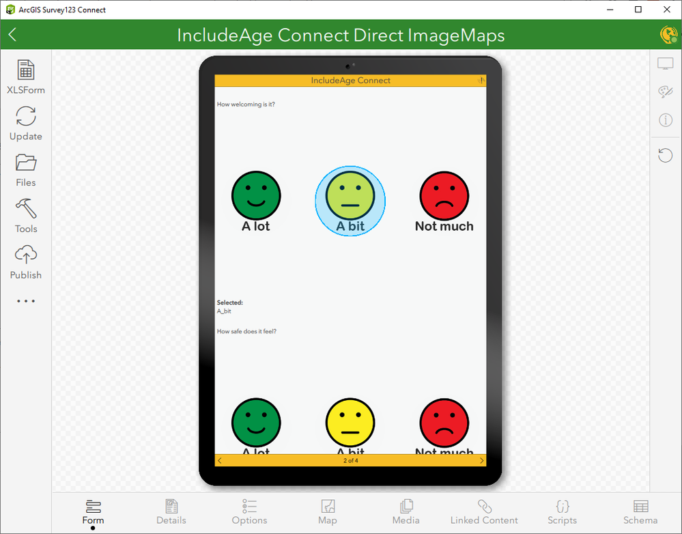
Task: Reset the preview with circular arrow icon
Action: (665, 155)
